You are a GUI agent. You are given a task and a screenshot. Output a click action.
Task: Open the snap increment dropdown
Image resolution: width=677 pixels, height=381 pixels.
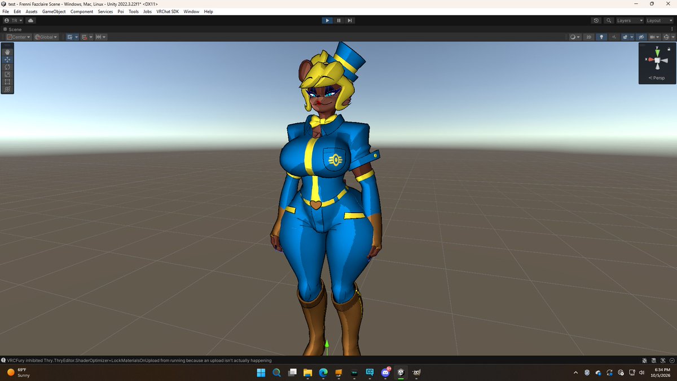[101, 37]
